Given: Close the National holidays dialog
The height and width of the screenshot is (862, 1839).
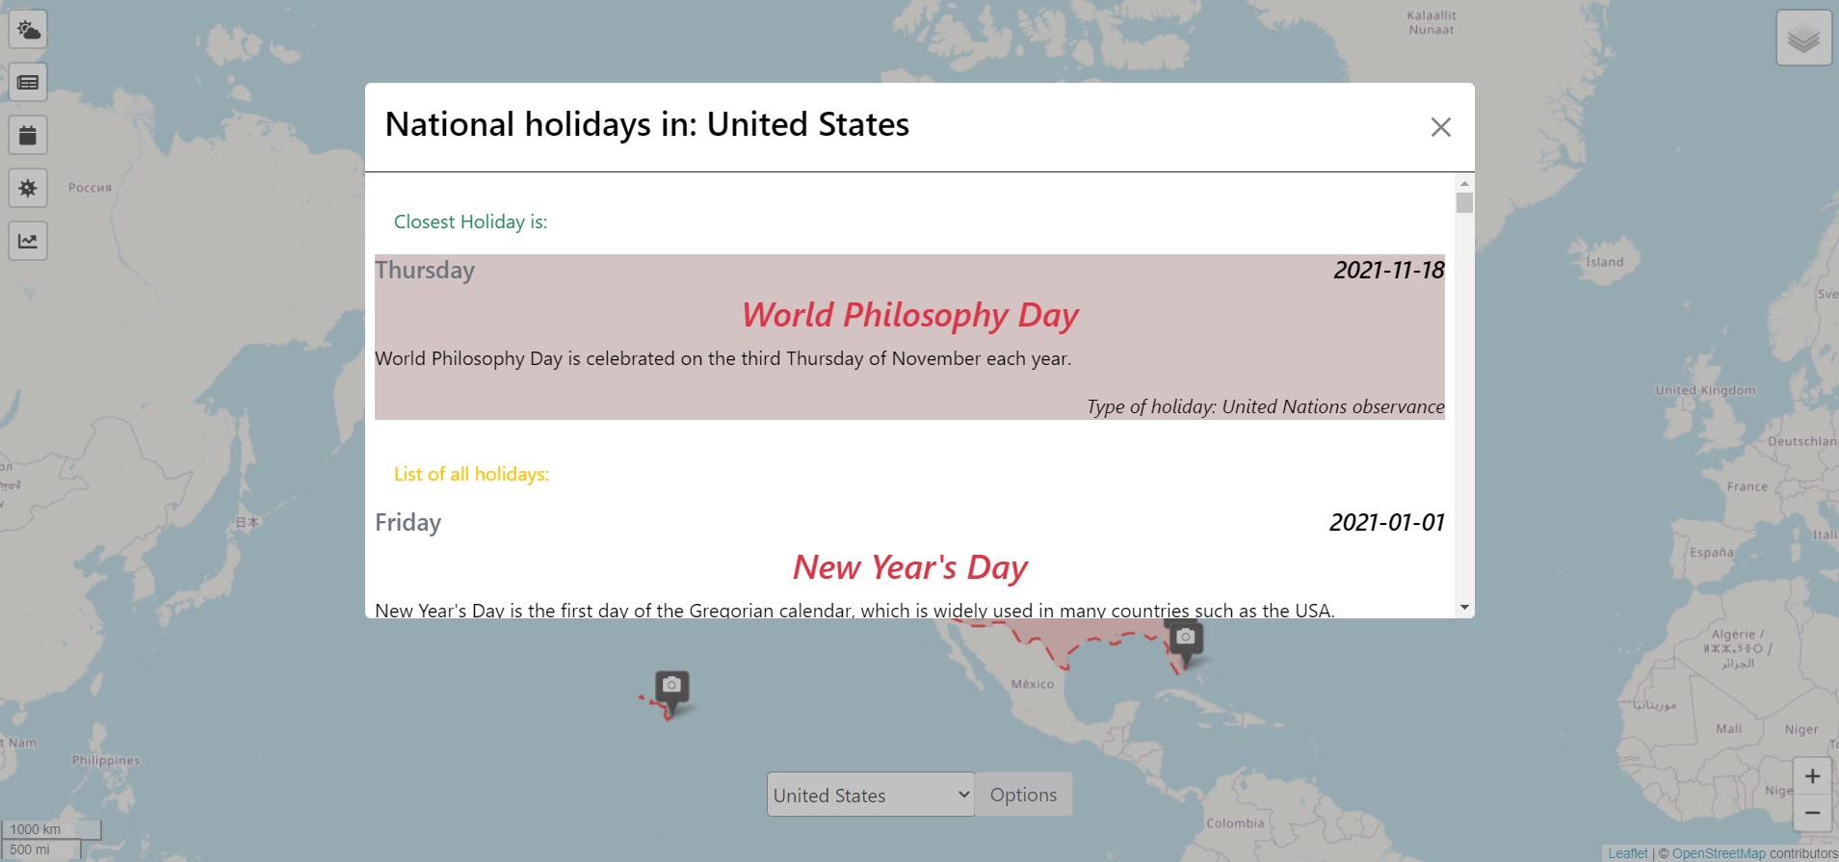Looking at the screenshot, I should coord(1440,127).
